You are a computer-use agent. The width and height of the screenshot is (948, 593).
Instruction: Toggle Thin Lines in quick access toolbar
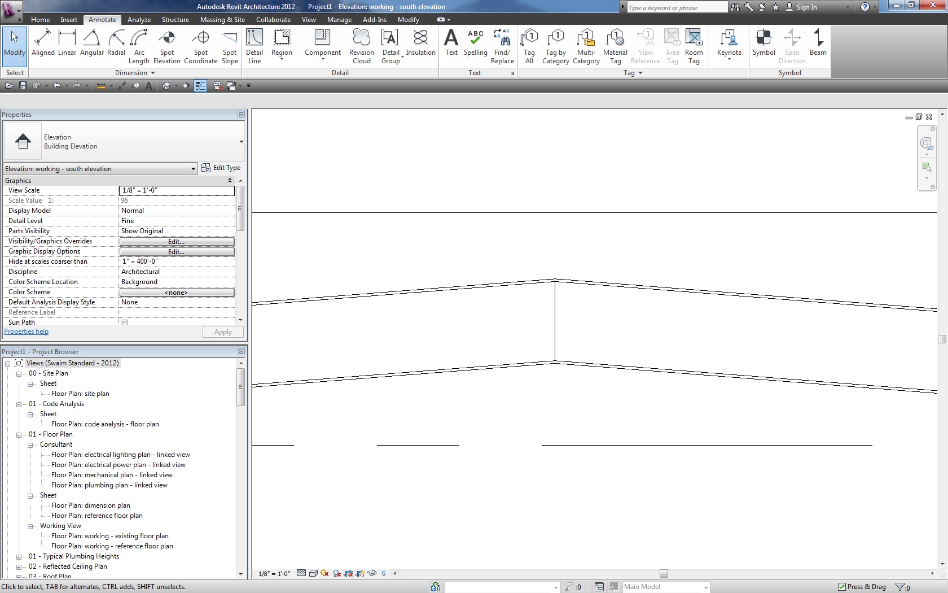click(200, 86)
